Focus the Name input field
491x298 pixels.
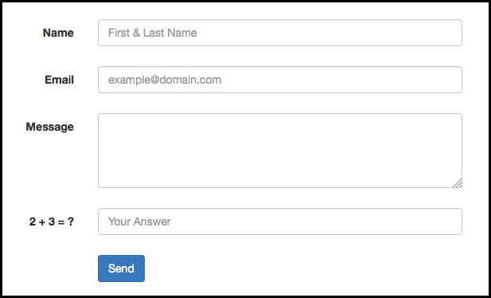[x=280, y=33]
